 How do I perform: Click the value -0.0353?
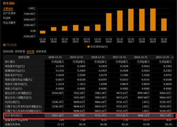[124, 80]
